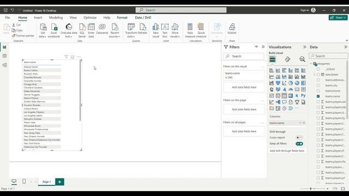The width and height of the screenshot is (349, 196).
Task: Open the OneLake data hub
Action: pyautogui.click(x=69, y=30)
